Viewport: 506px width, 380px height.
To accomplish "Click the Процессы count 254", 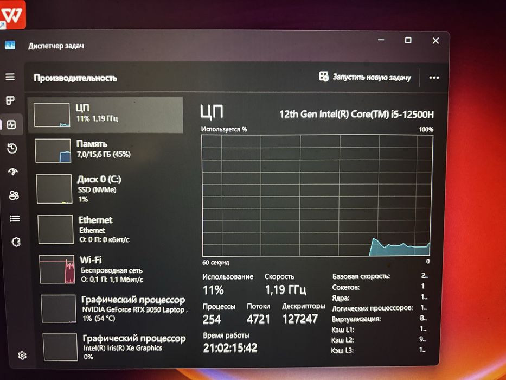I will [x=212, y=319].
